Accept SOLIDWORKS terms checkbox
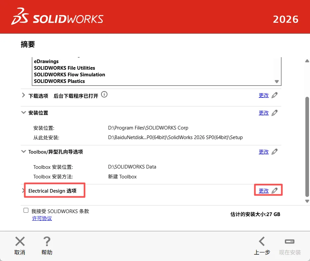 26,210
